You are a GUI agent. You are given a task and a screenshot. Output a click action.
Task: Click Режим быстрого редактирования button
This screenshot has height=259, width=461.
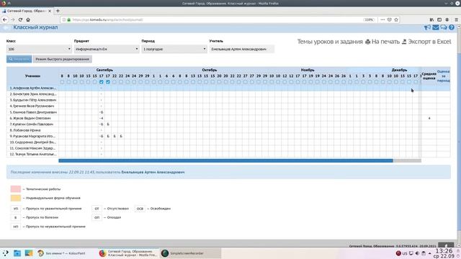tap(63, 59)
